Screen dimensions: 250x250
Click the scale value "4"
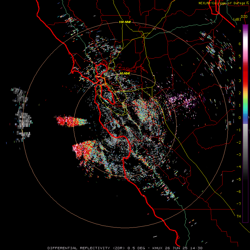240,68
